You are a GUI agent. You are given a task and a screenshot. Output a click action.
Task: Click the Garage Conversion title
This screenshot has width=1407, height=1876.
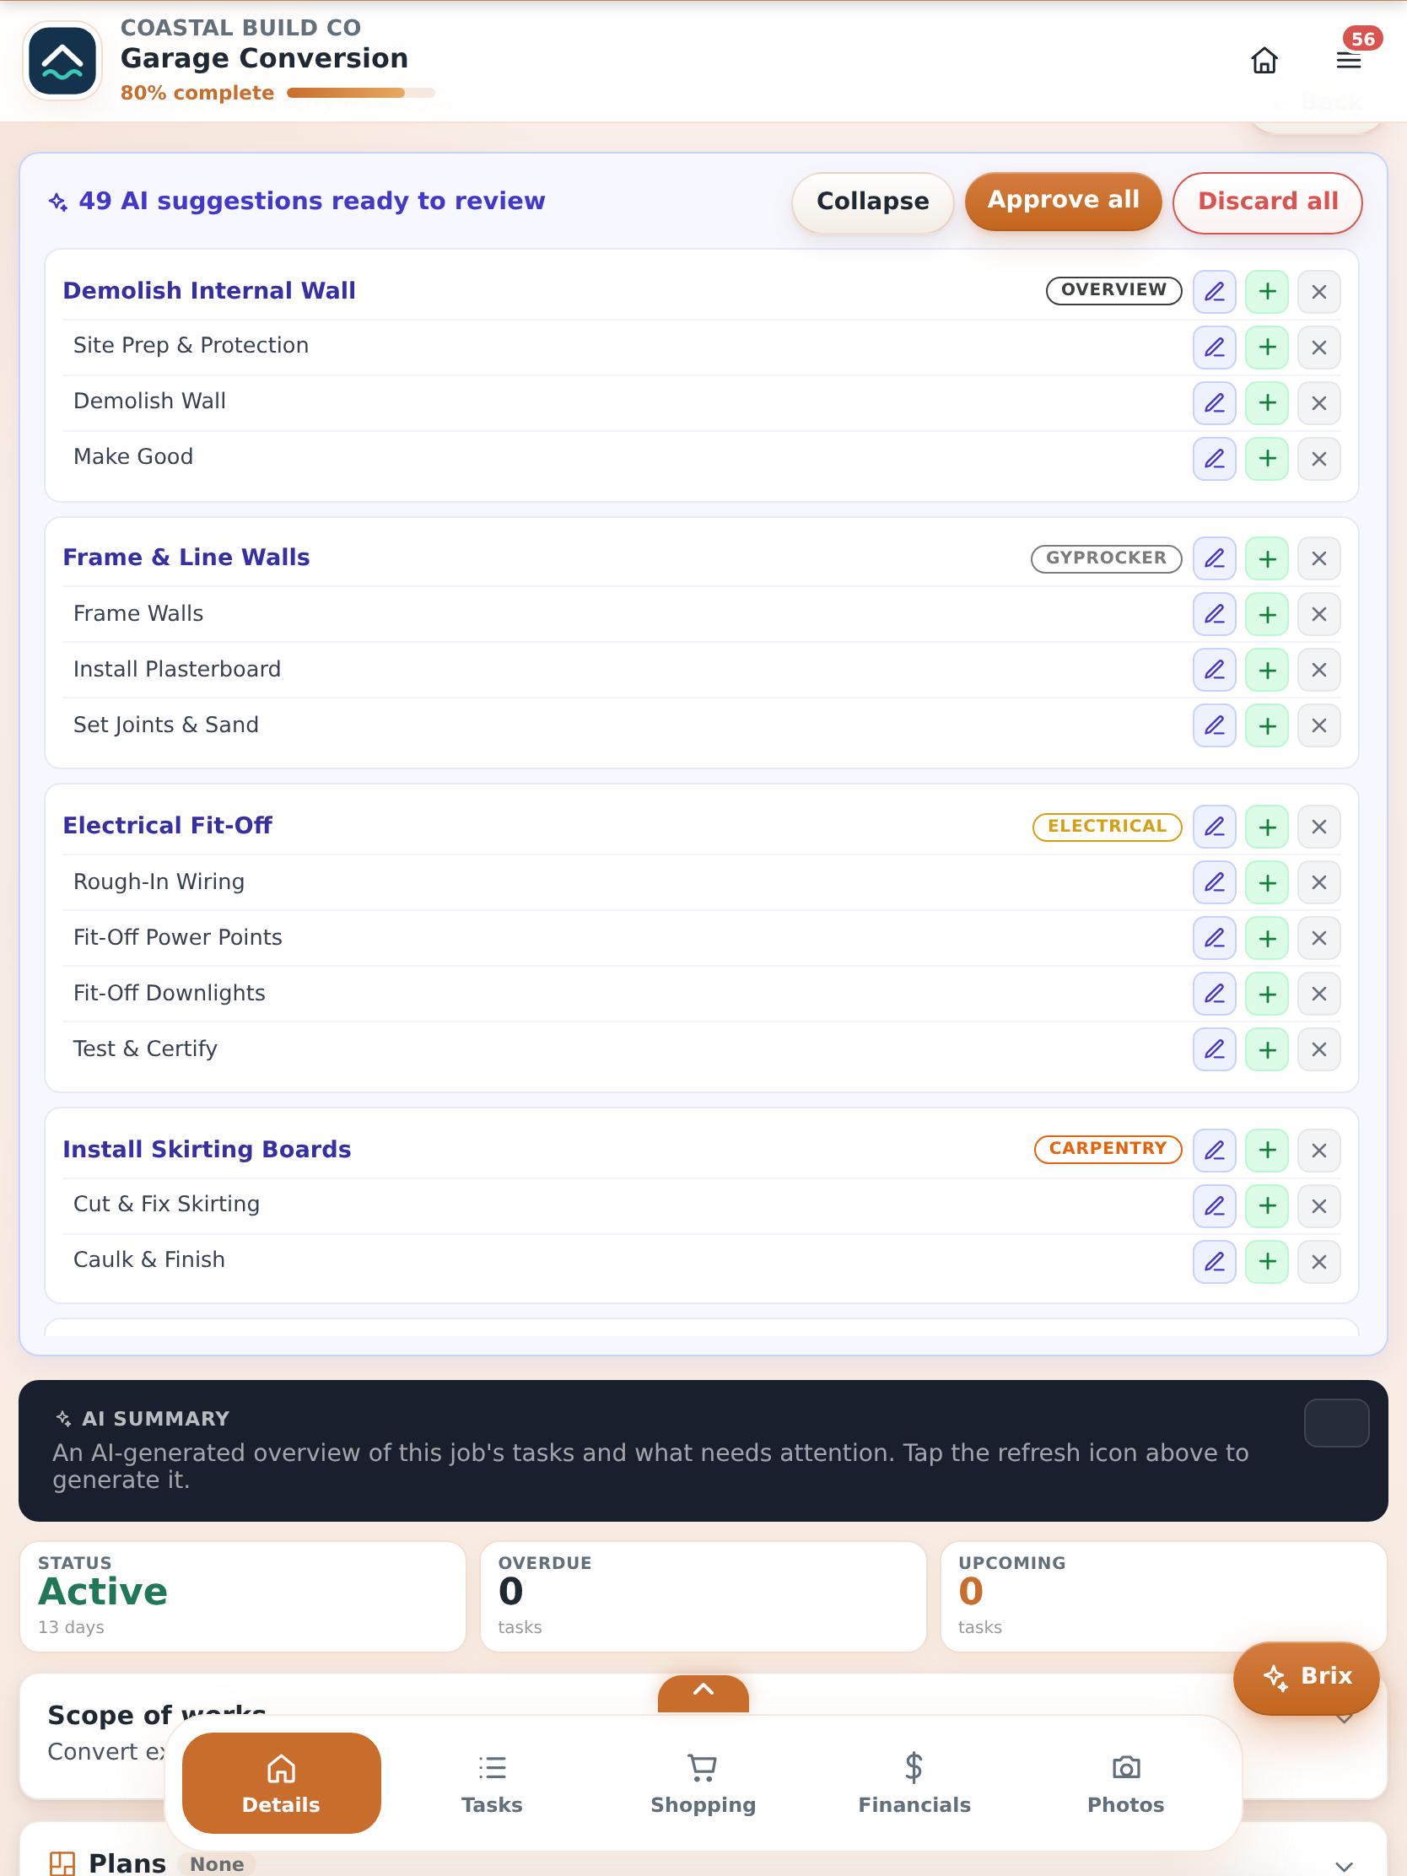(x=265, y=58)
